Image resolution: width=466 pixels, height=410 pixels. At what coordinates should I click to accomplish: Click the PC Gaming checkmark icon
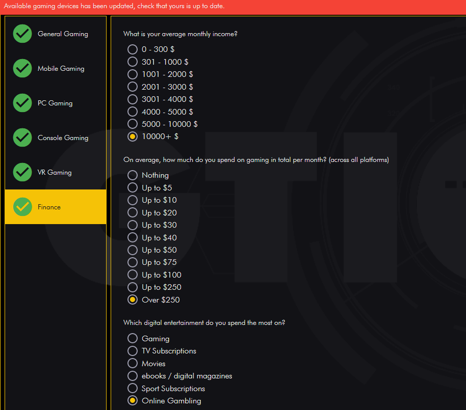coord(22,103)
